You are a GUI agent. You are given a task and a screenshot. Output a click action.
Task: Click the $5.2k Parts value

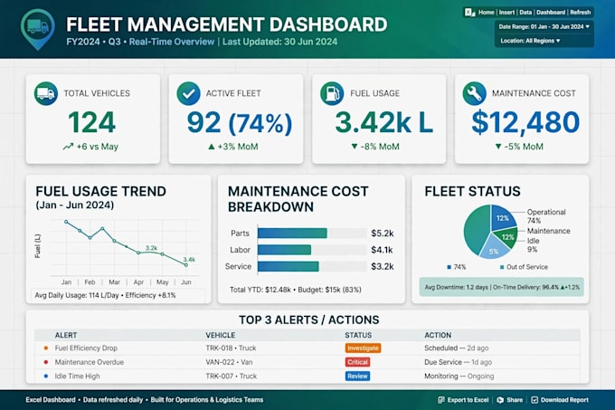[x=383, y=234]
